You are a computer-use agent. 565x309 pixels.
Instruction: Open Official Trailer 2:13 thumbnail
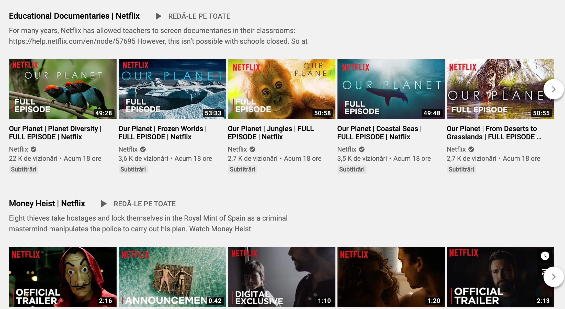(501, 277)
